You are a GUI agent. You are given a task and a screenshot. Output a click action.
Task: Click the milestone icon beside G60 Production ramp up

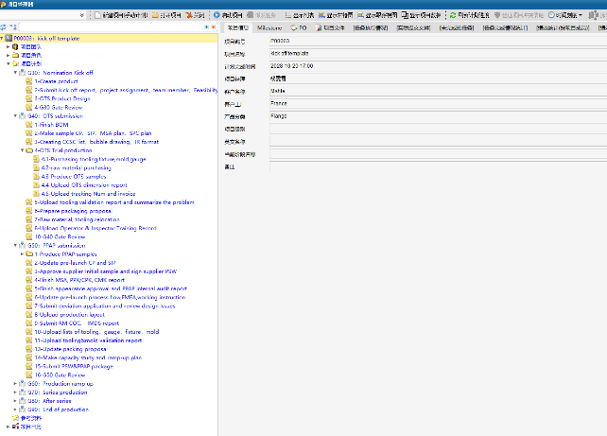tap(23, 383)
